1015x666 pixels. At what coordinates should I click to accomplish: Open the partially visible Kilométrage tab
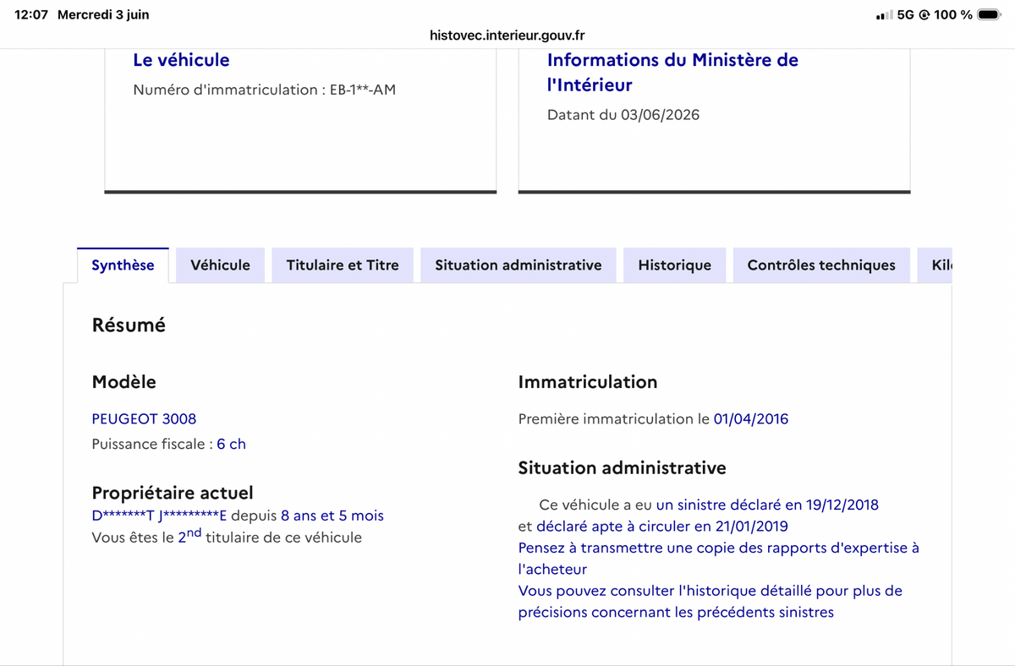pyautogui.click(x=935, y=265)
